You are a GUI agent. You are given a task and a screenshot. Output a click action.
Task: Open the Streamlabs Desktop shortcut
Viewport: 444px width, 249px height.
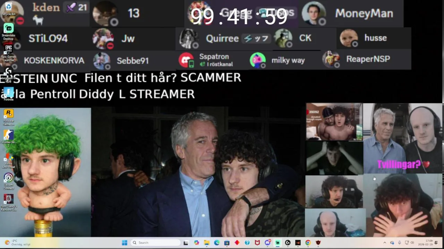(x=8, y=31)
